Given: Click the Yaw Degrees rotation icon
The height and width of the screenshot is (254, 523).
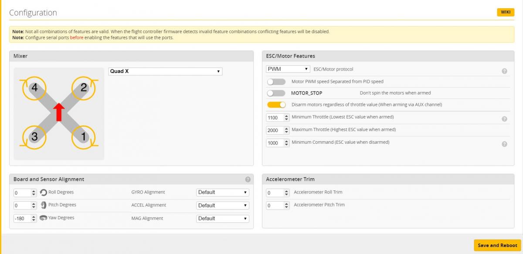Looking at the screenshot, I should (44, 218).
